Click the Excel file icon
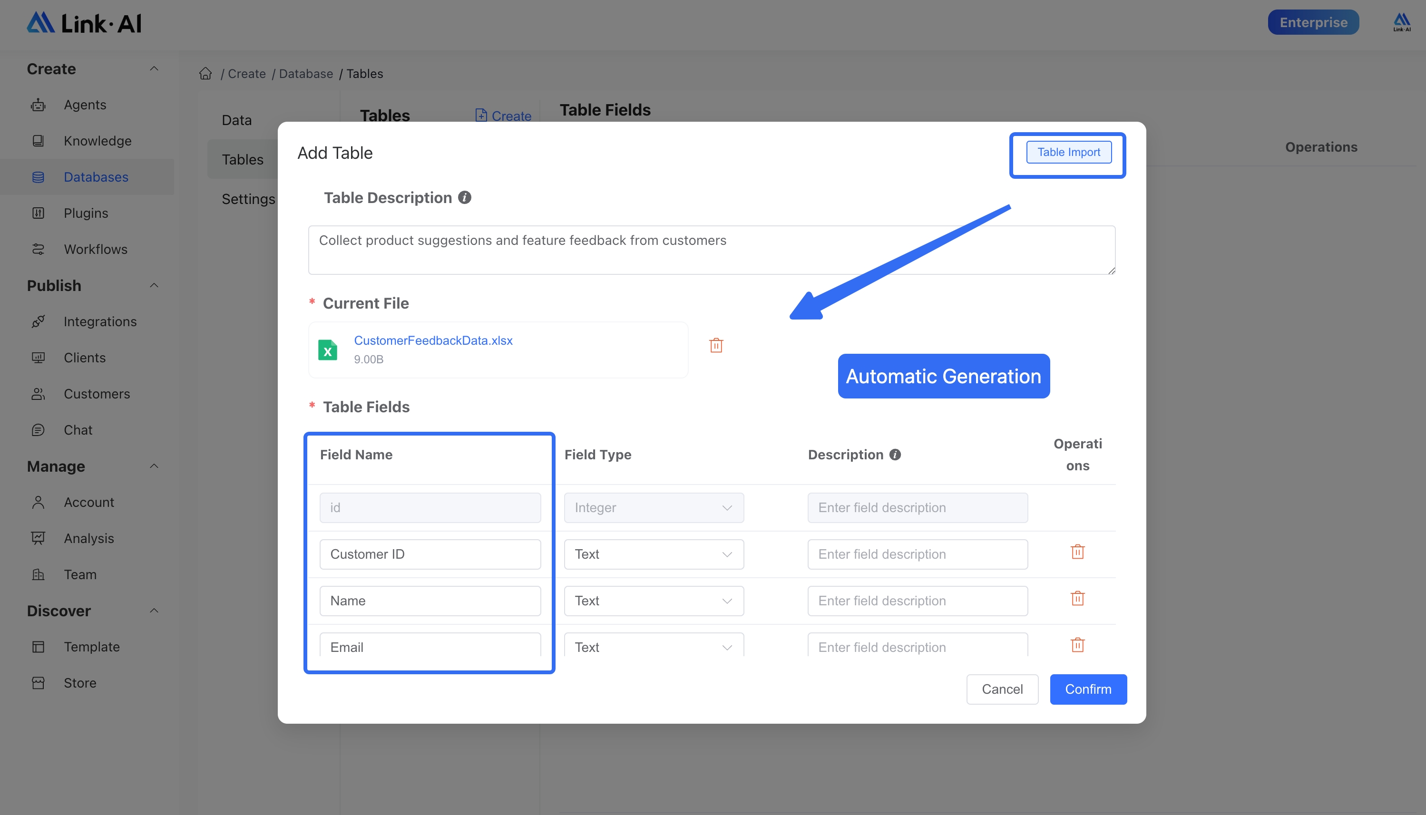 click(x=328, y=350)
